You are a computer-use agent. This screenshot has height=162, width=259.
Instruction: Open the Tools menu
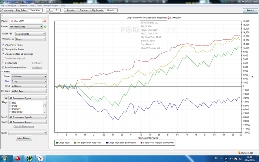tap(39, 6)
